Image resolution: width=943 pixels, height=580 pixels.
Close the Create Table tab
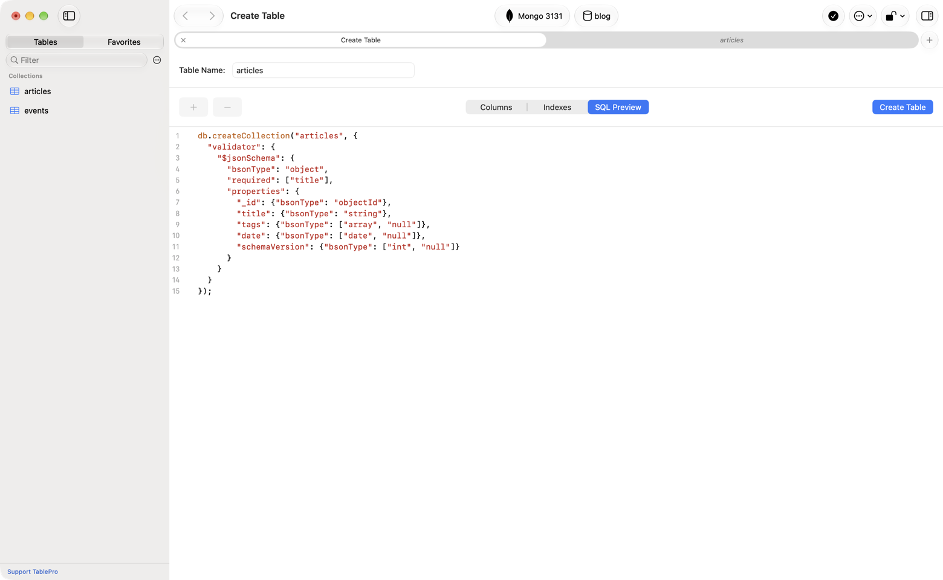183,40
